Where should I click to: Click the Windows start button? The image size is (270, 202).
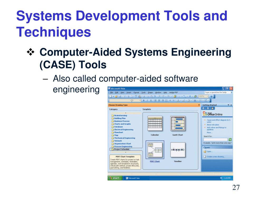[114, 178]
